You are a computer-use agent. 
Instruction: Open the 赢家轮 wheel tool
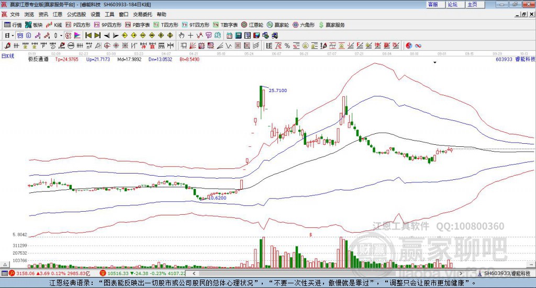[278, 25]
